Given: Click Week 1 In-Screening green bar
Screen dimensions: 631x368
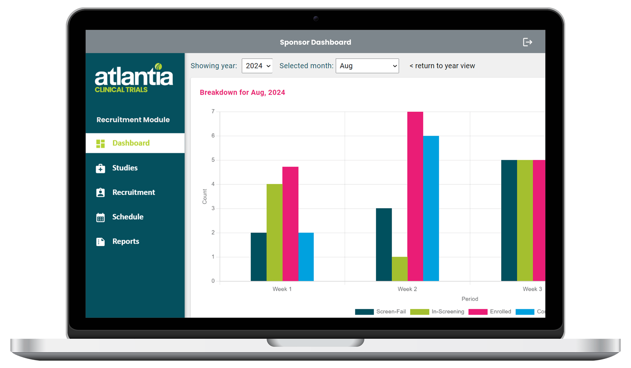Looking at the screenshot, I should [x=274, y=233].
